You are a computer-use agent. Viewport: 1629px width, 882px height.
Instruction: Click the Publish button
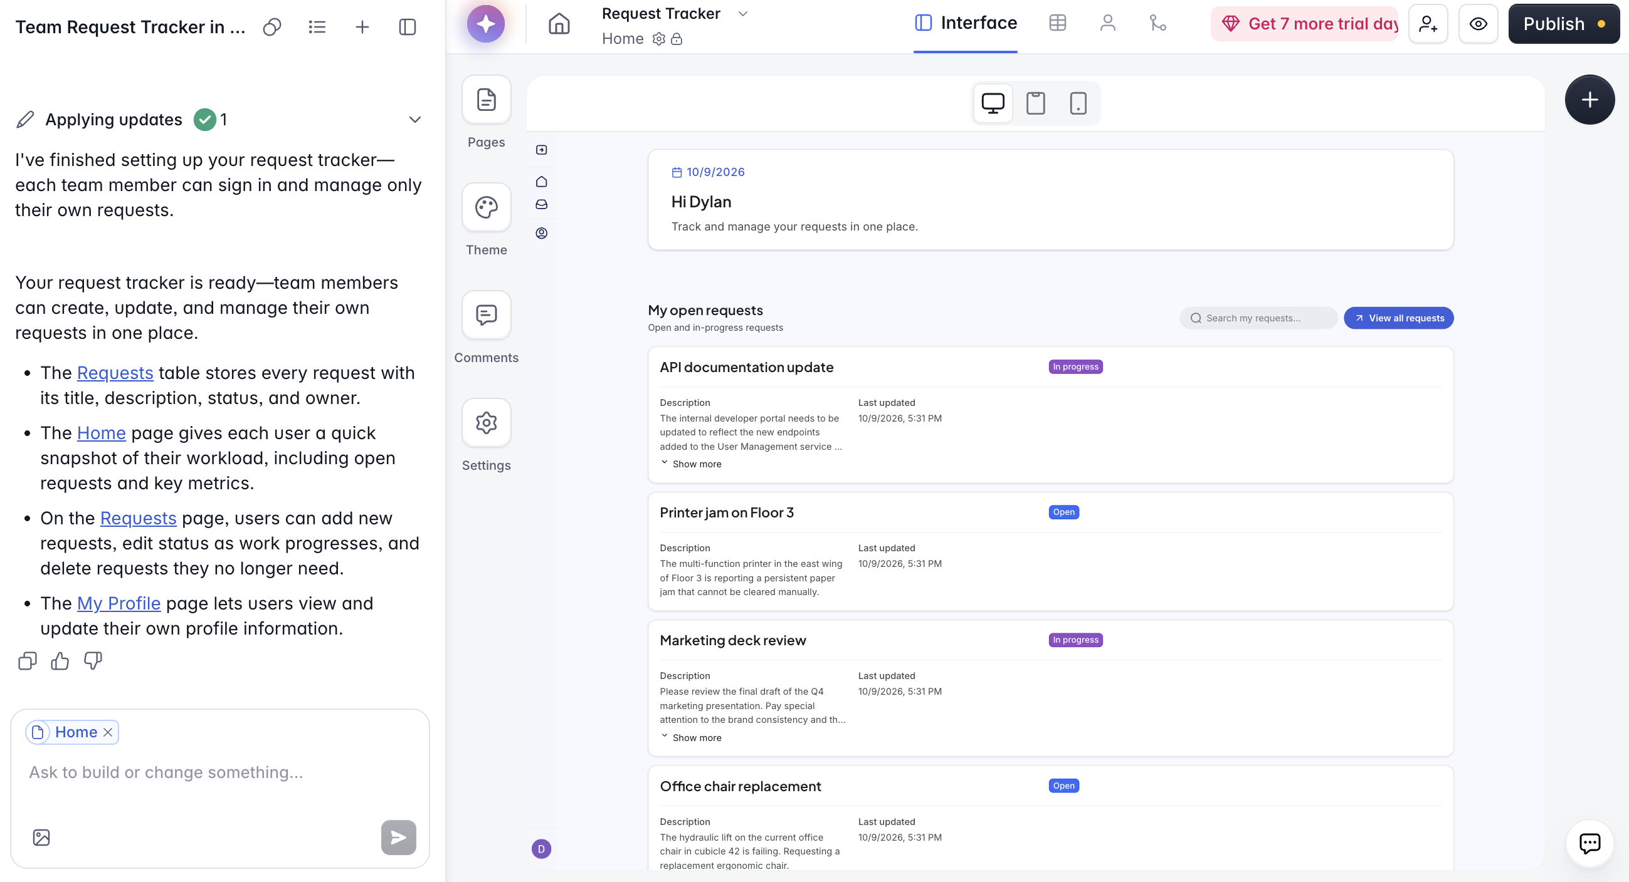(1563, 24)
